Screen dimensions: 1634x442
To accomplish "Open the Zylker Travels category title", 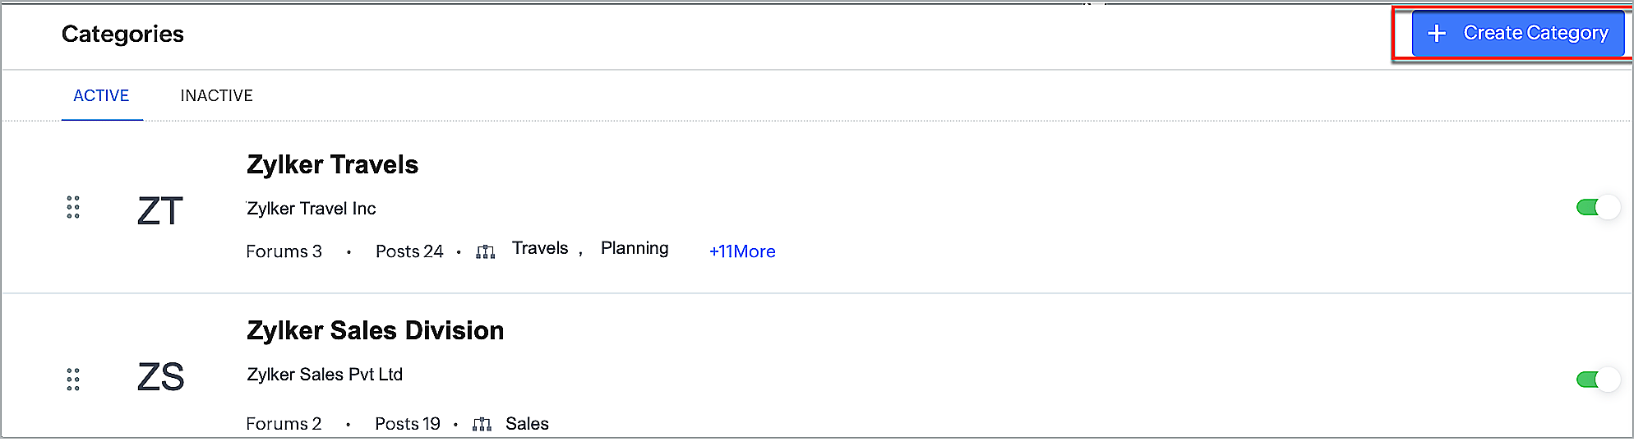I will (x=332, y=164).
